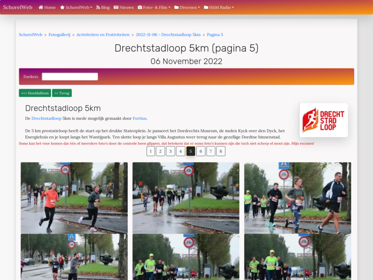Click the Home house icon

point(41,7)
